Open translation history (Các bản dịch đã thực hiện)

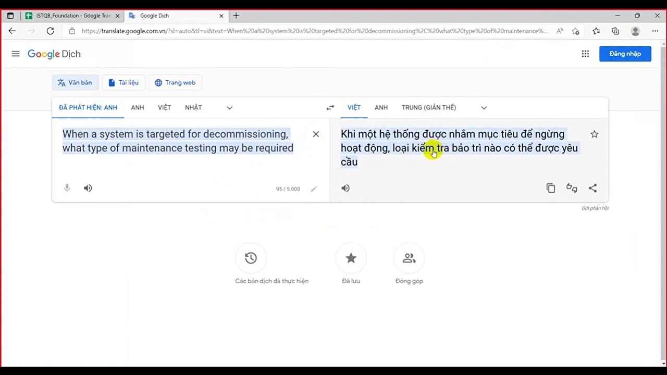(251, 258)
